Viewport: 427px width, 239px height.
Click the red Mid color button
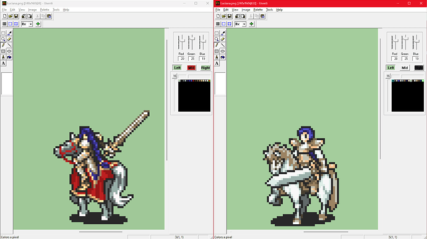191,68
